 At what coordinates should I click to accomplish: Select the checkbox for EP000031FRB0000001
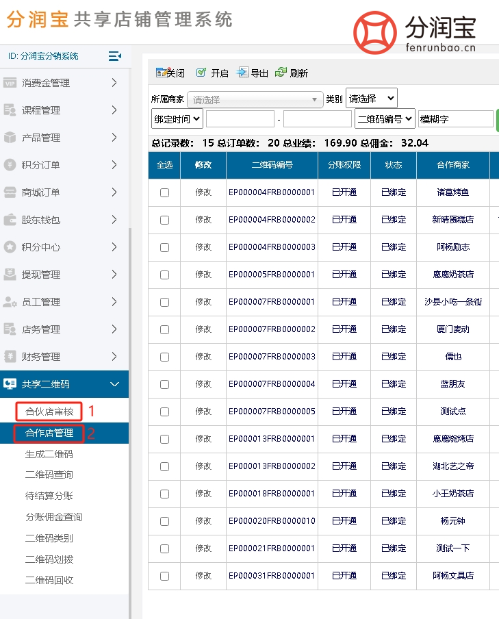point(164,577)
